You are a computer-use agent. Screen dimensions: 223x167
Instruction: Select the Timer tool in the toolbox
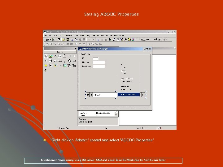[69, 61]
